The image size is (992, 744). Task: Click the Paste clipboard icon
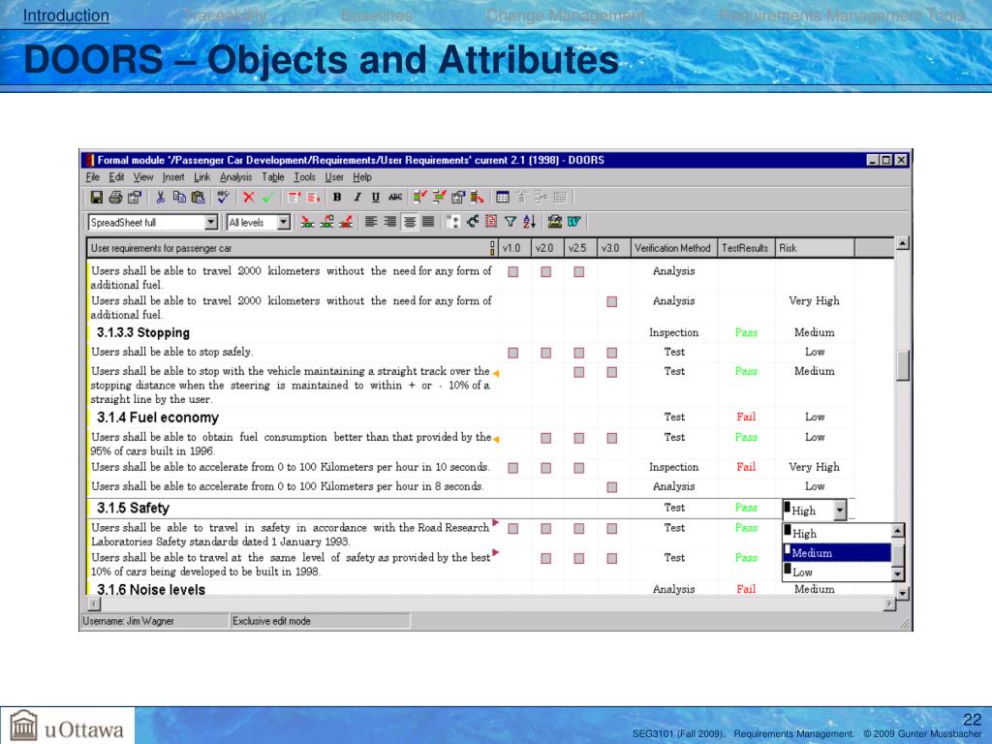click(198, 198)
